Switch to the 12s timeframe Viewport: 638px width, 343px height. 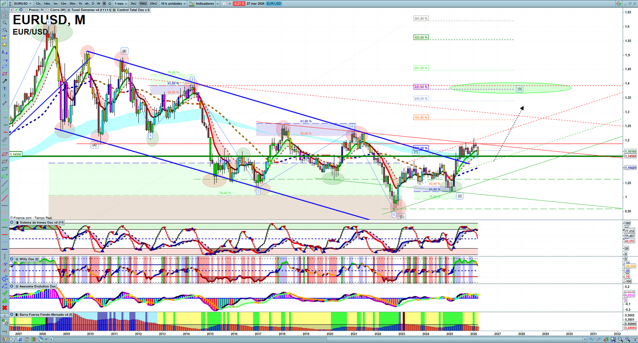point(38,4)
